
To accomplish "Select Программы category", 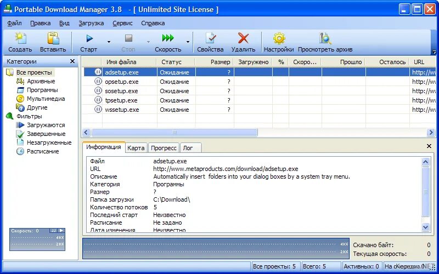I will click(42, 90).
